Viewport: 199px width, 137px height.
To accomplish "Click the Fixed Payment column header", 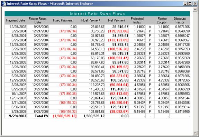I will coord(63,20).
